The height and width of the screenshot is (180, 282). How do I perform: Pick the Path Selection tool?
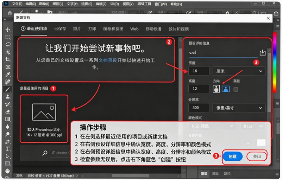coord(7,156)
